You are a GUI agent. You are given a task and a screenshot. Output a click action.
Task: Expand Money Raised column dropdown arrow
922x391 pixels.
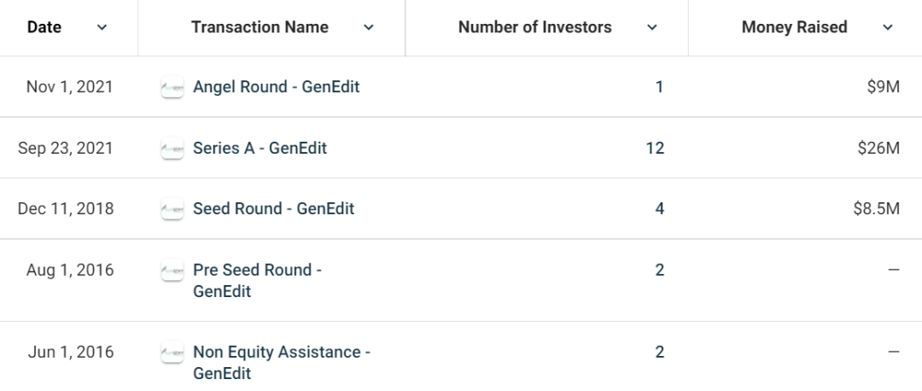point(888,27)
